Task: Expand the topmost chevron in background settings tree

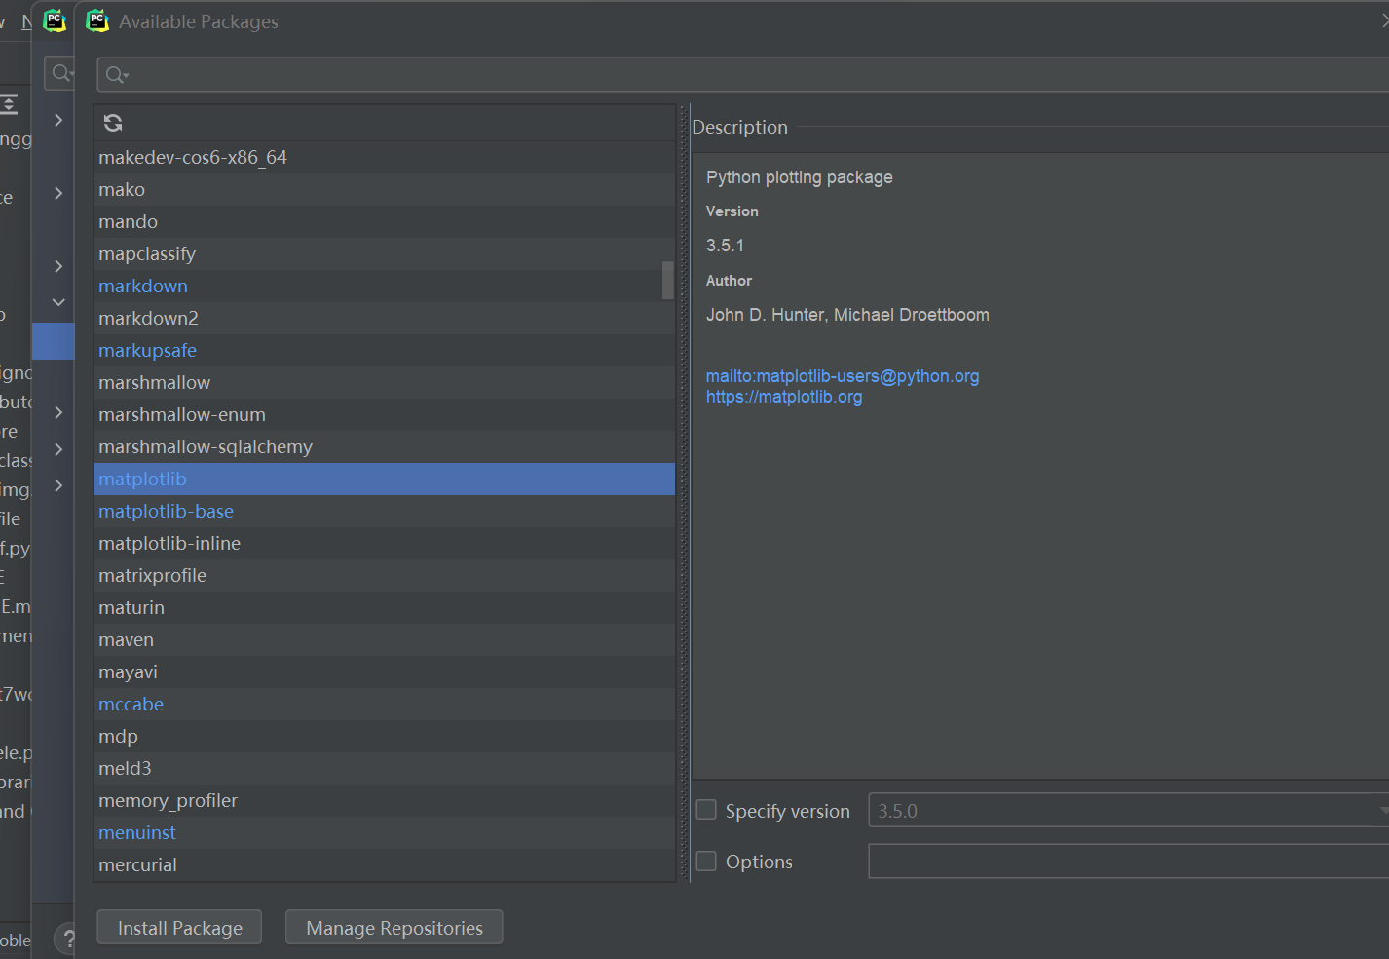Action: 58,120
